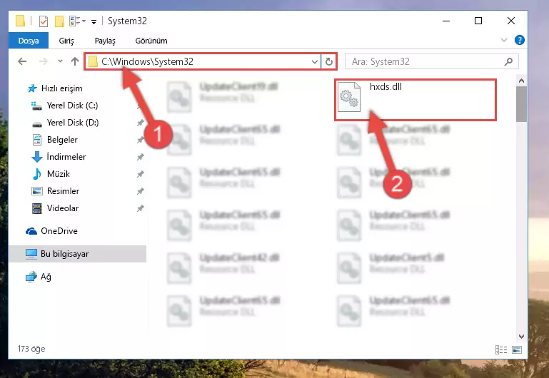Open Customize Quick Access Toolbar dropdown
Viewport: 549px width, 378px height.
[94, 22]
